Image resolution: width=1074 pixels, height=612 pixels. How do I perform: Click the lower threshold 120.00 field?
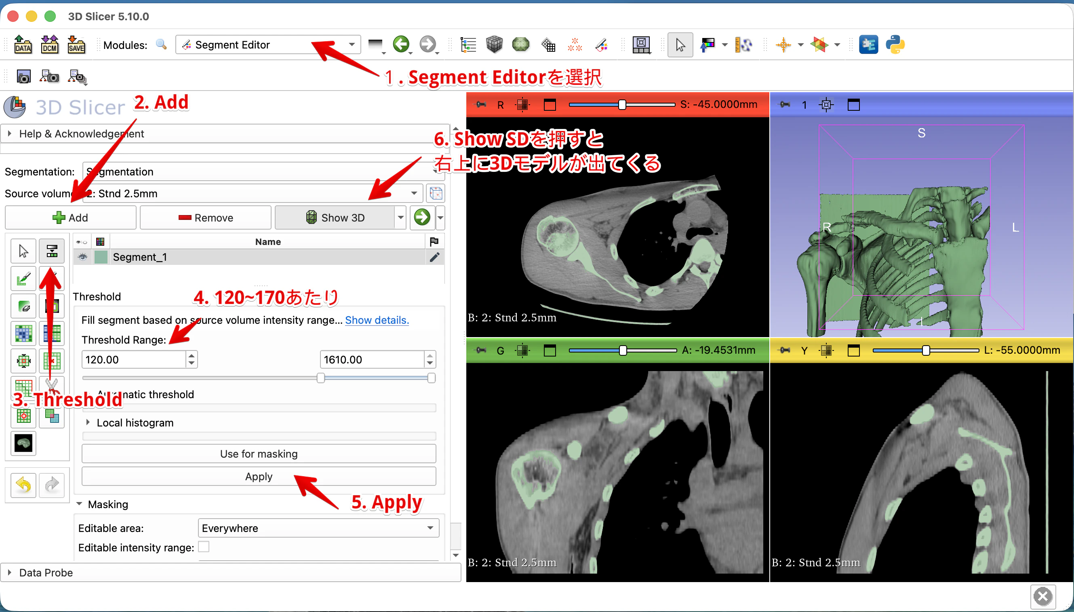(x=134, y=359)
